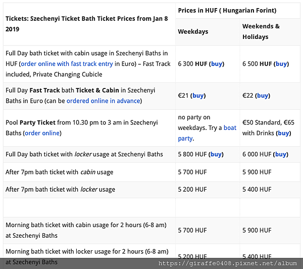
Task: Open 'ordered online in advance' link
Action: [x=104, y=101]
